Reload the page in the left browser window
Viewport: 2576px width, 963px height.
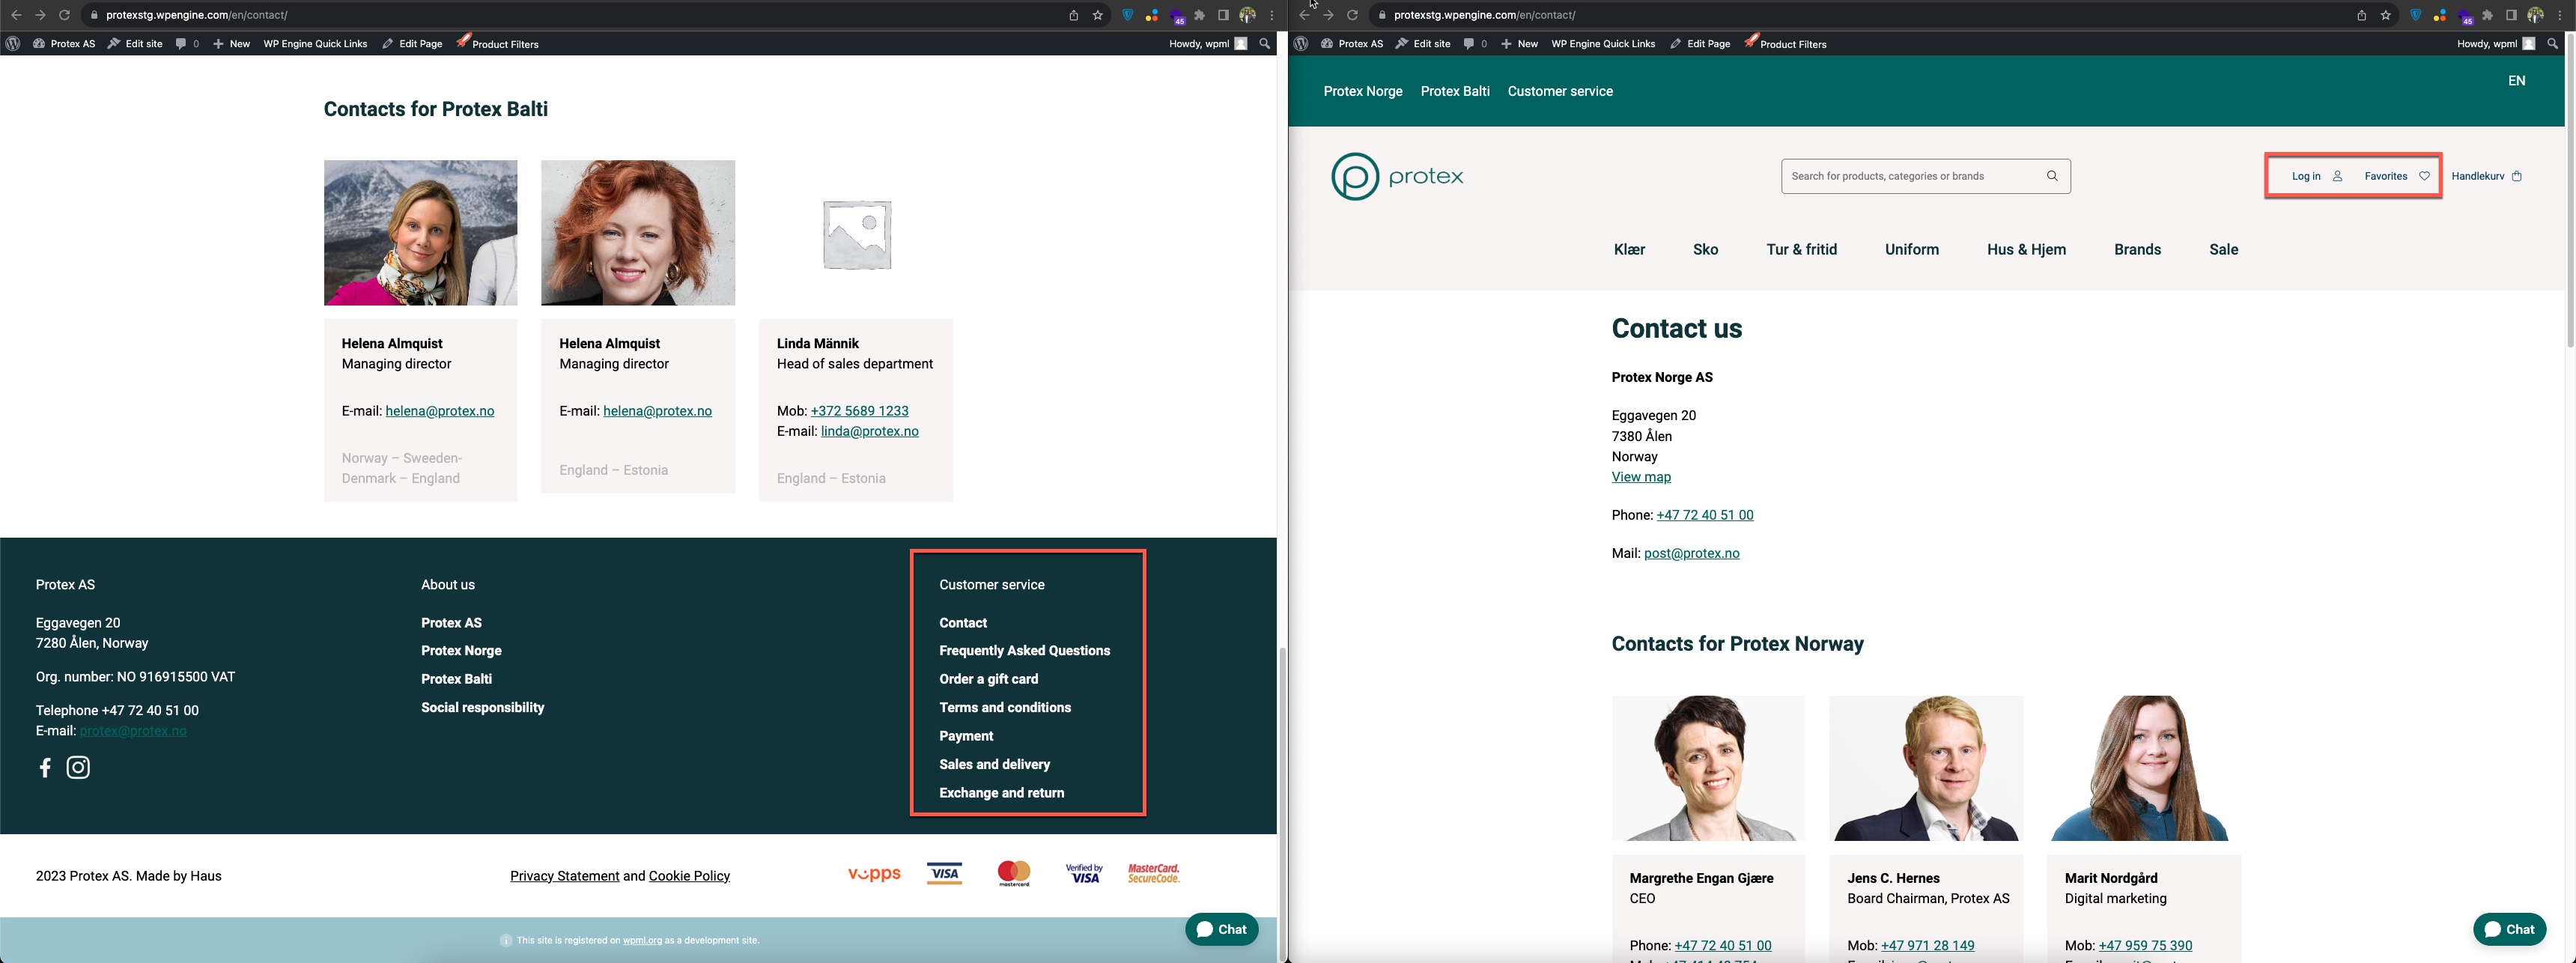tap(64, 15)
